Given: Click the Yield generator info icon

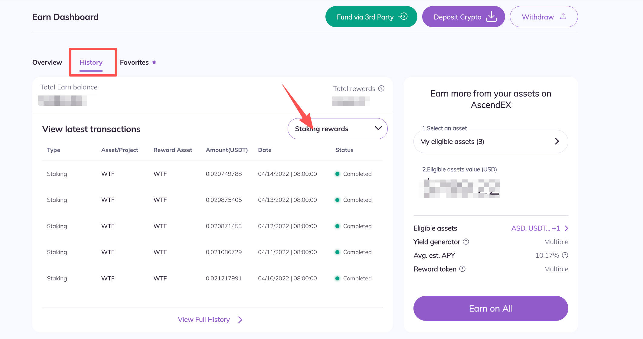Looking at the screenshot, I should click(x=466, y=242).
